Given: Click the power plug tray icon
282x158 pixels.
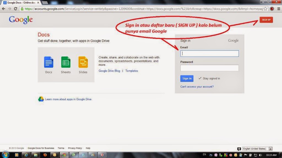Looking at the screenshot, I should (250, 155).
